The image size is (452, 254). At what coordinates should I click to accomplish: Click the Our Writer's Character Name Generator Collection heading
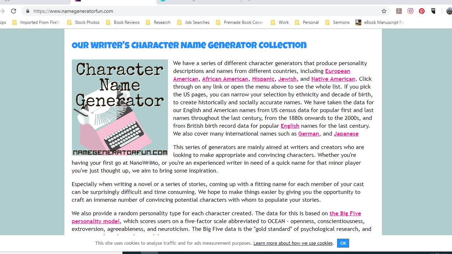(x=189, y=46)
